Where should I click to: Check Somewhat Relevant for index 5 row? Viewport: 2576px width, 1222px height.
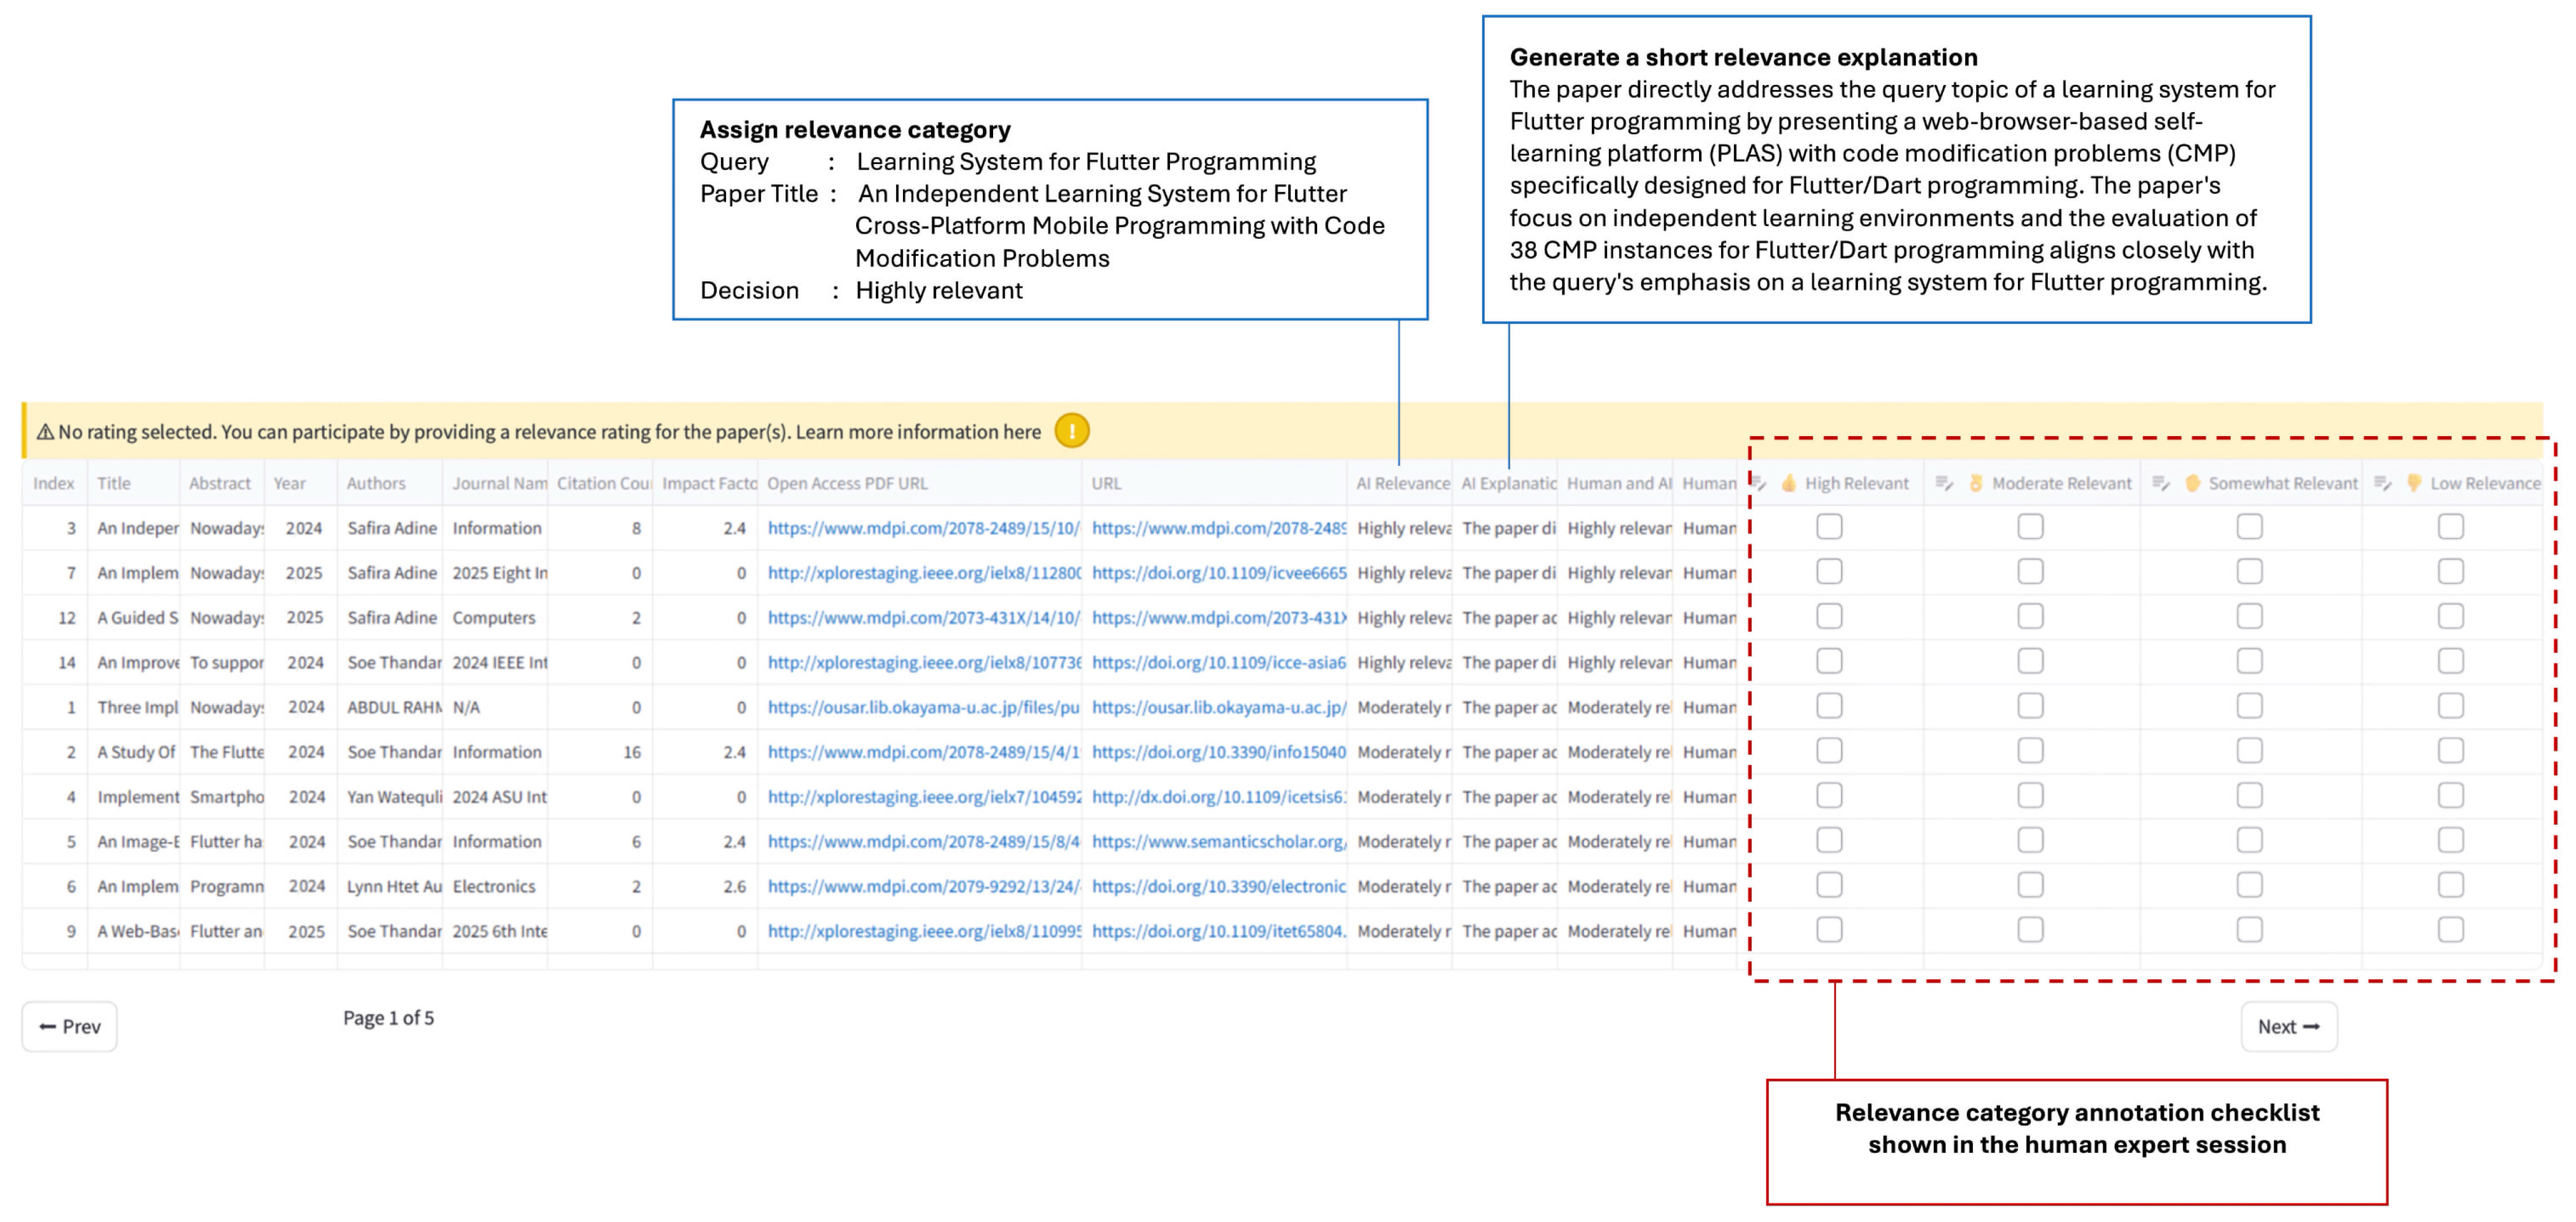2249,840
